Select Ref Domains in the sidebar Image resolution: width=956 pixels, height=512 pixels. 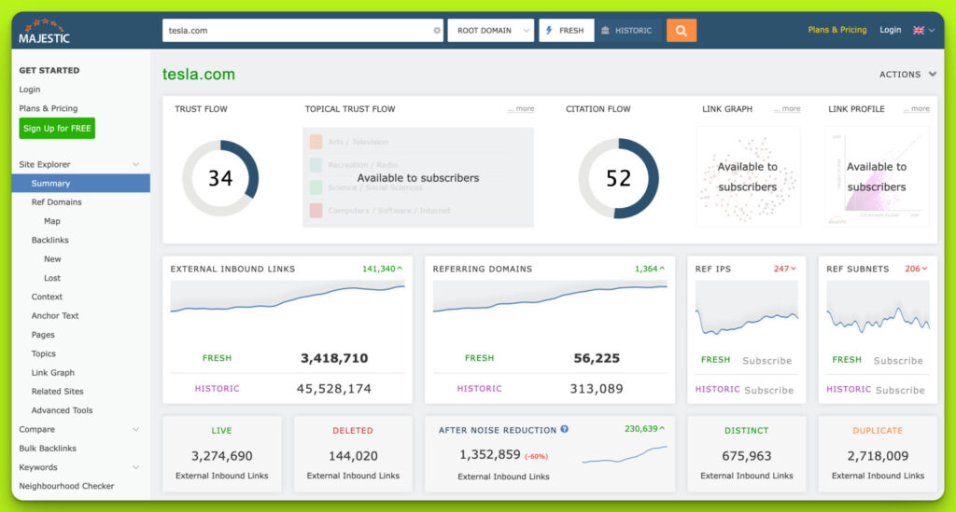(56, 202)
